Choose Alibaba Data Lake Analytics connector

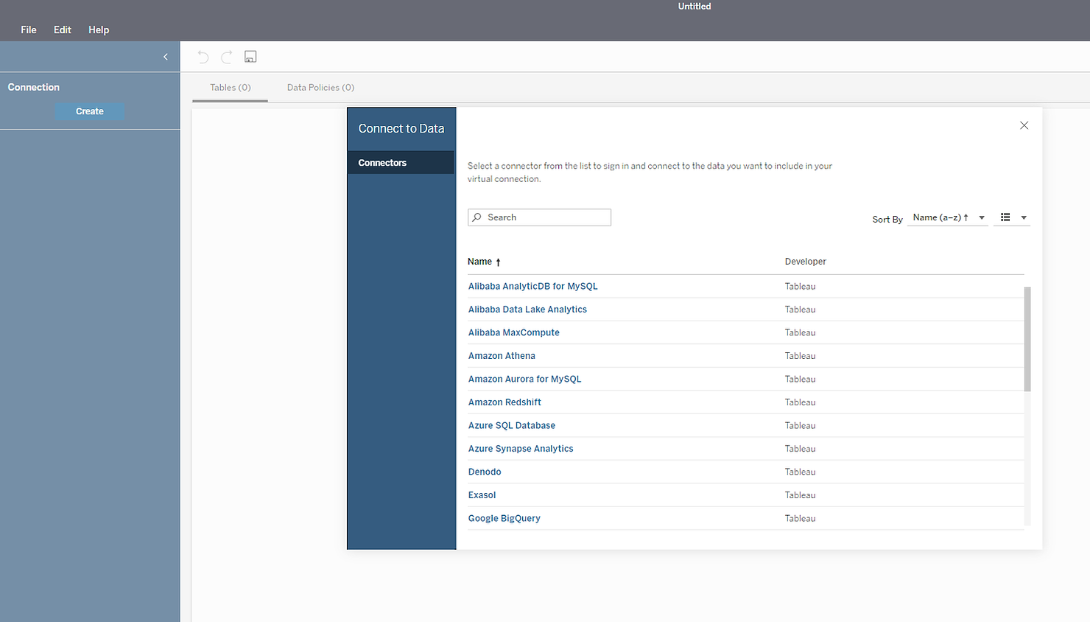tap(527, 310)
